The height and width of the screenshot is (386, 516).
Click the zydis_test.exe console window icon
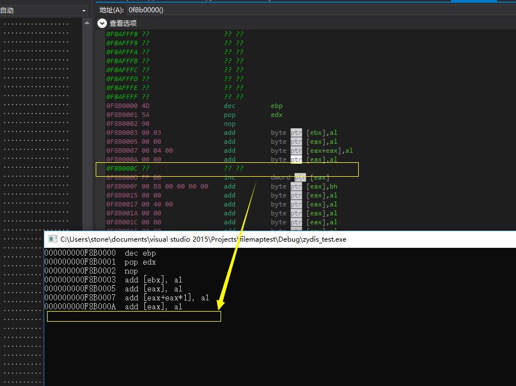(x=53, y=239)
